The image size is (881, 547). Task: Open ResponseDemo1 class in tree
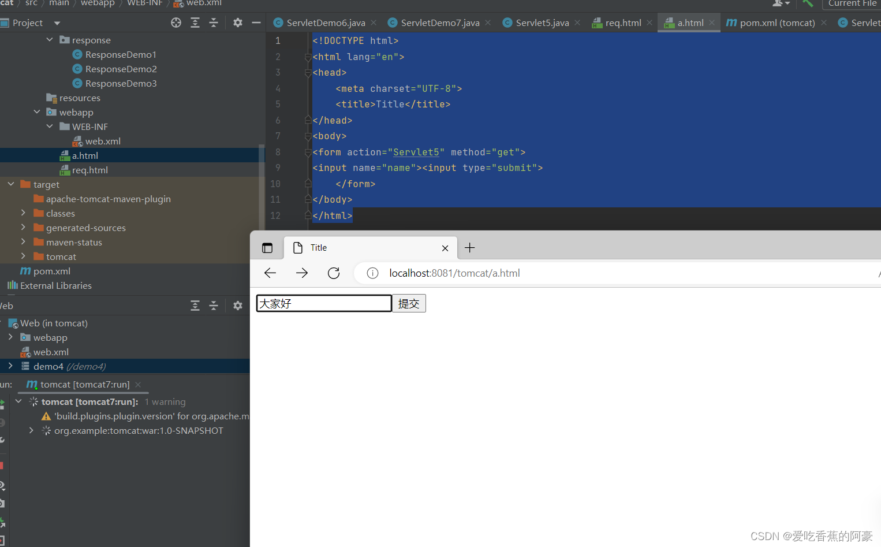121,54
